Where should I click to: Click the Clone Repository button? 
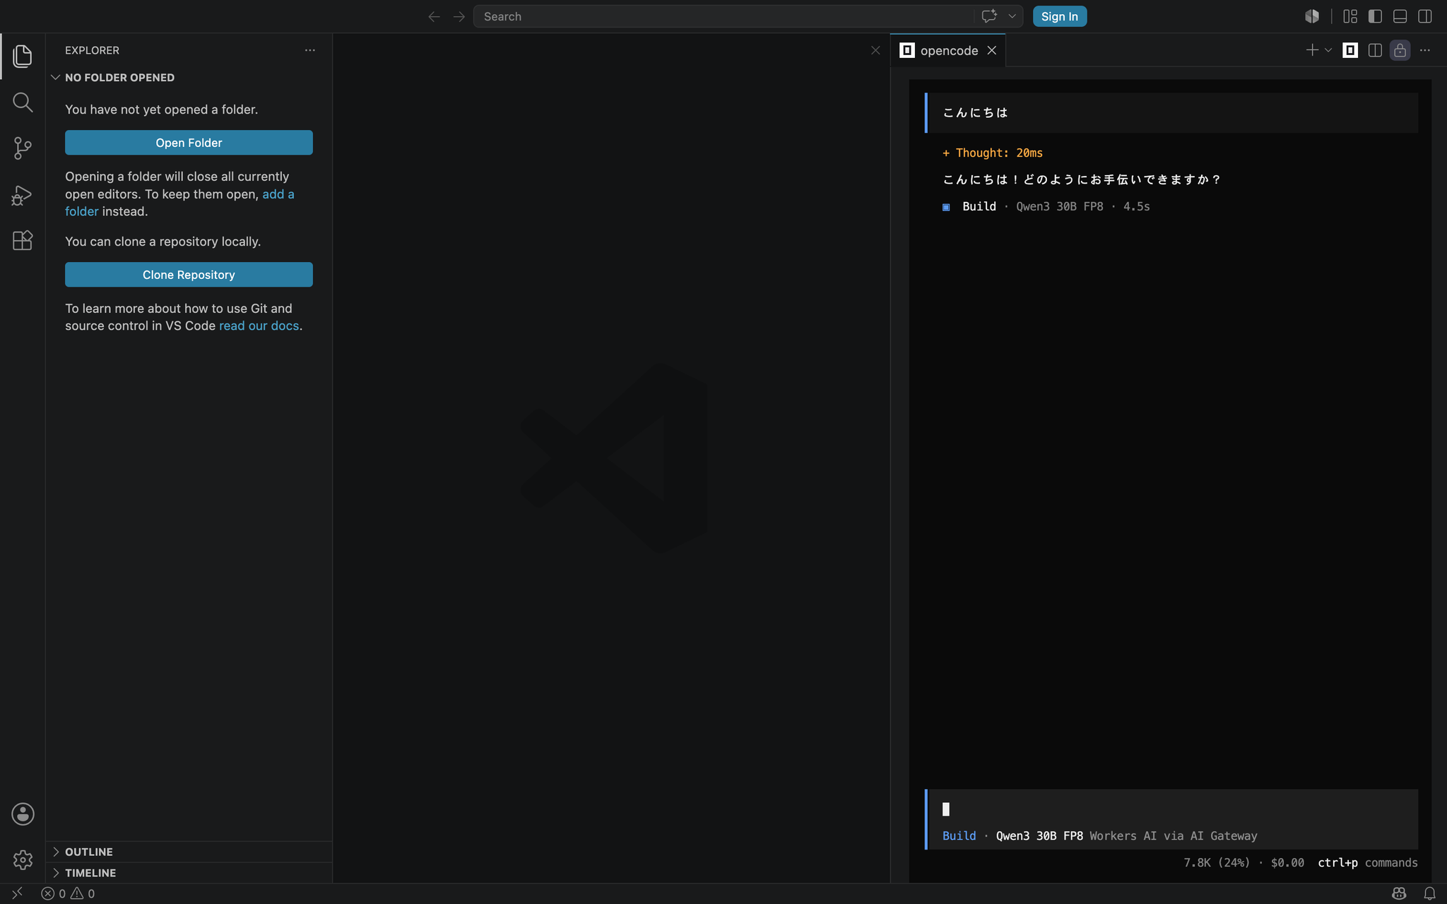189,275
